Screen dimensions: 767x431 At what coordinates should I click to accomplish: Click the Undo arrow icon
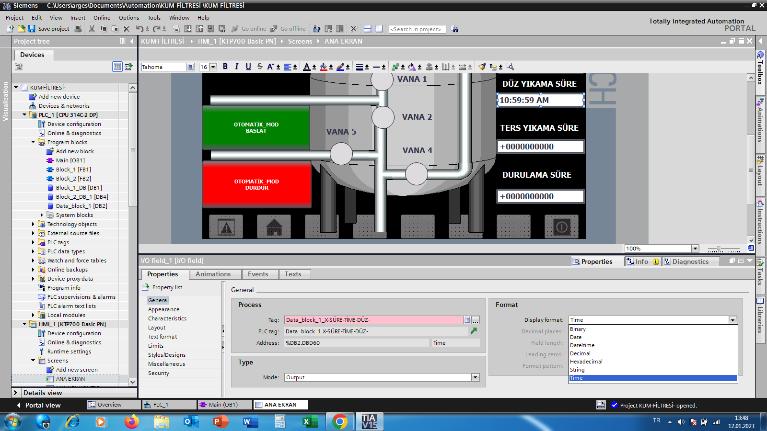(139, 29)
